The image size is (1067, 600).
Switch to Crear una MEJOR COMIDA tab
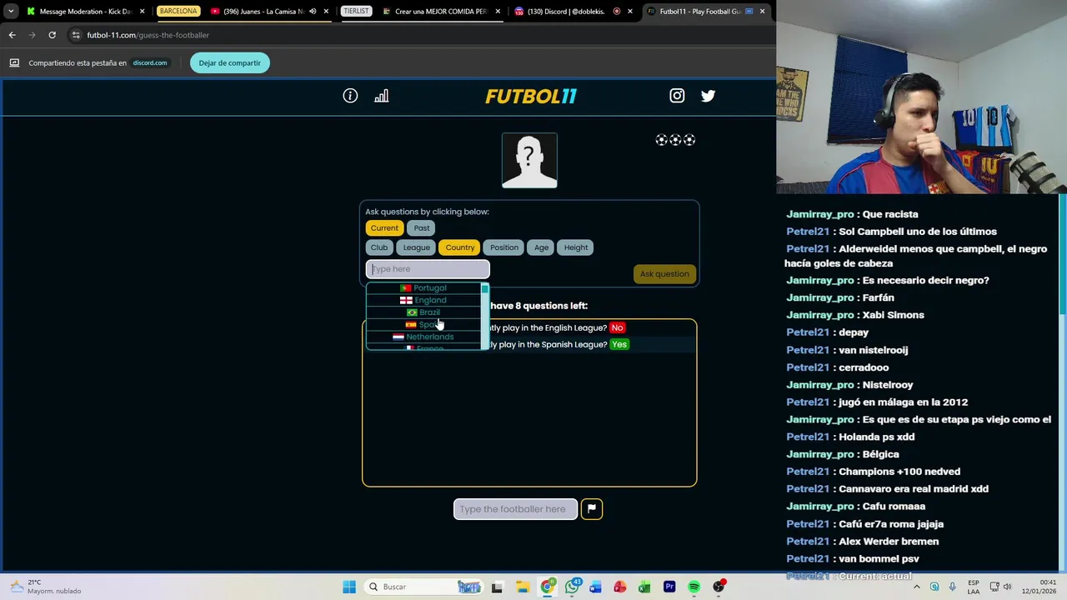pyautogui.click(x=442, y=12)
